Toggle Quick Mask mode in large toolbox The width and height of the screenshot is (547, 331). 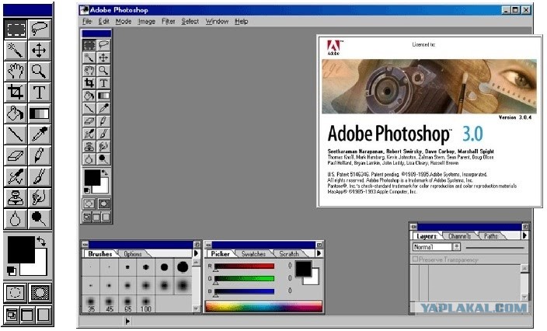(40, 292)
